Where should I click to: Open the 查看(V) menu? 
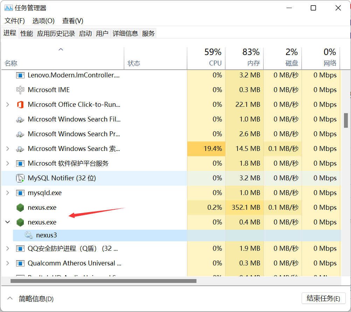click(x=73, y=21)
